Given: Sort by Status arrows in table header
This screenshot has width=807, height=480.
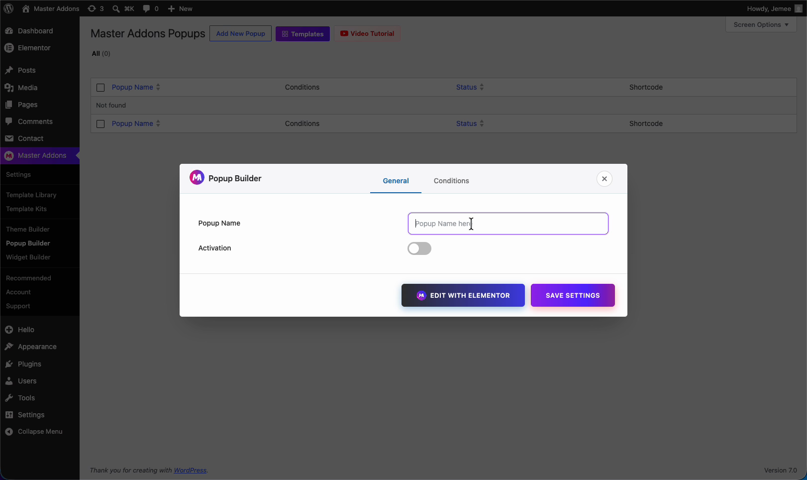Looking at the screenshot, I should click(x=482, y=87).
